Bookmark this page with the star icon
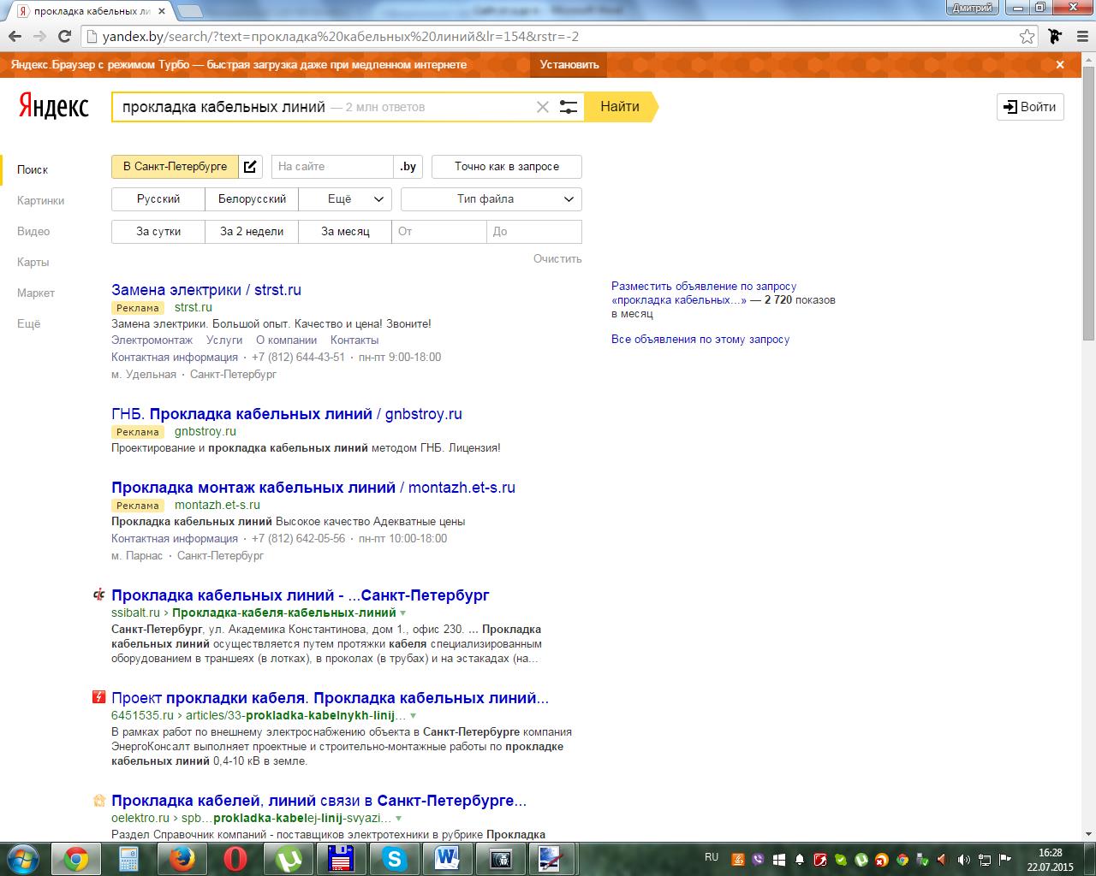1096x876 pixels. point(1027,37)
